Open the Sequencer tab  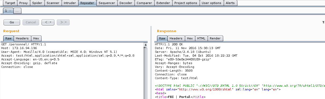point(107,3)
